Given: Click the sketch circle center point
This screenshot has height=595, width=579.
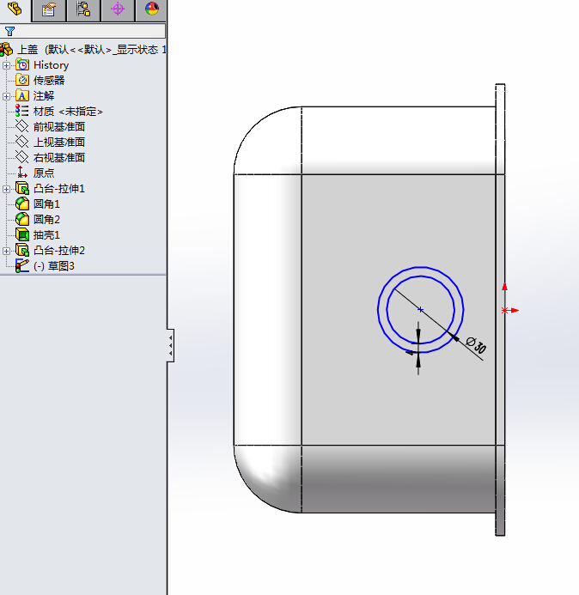Looking at the screenshot, I should (x=420, y=310).
